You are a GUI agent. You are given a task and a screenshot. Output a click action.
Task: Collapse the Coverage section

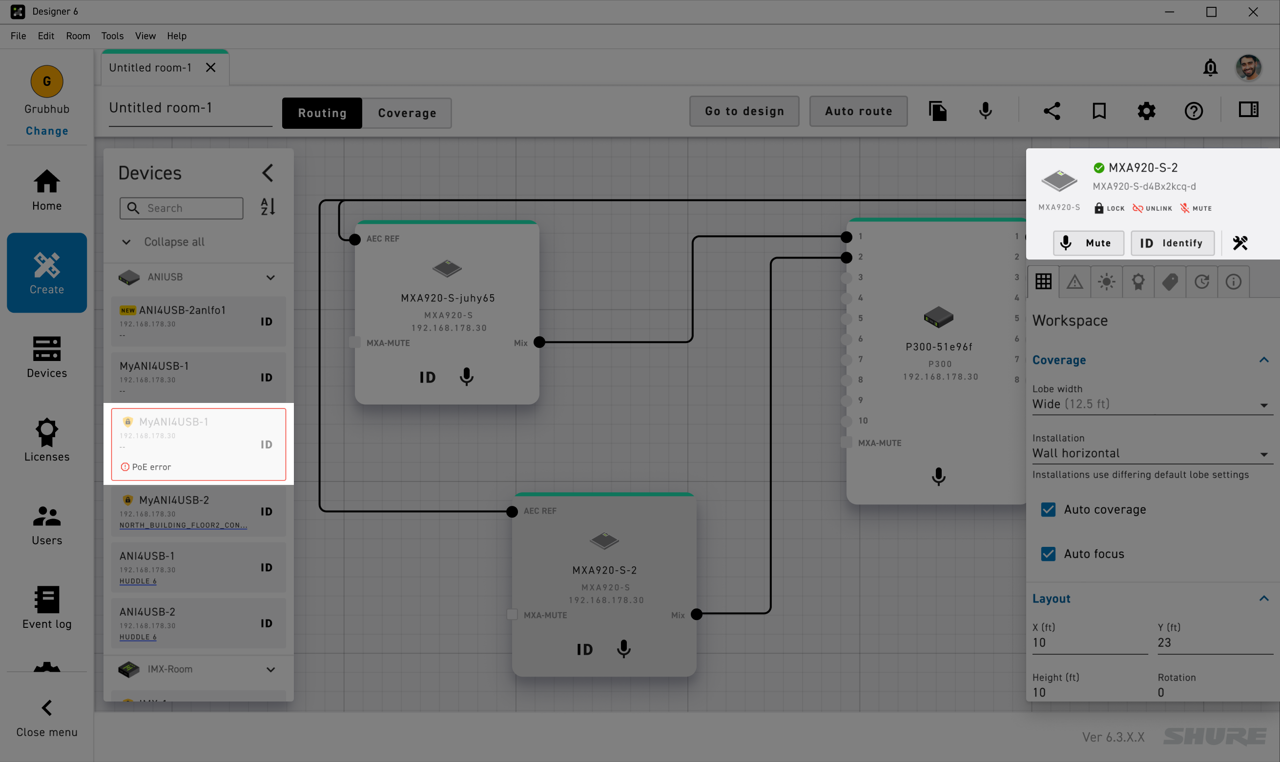1264,360
